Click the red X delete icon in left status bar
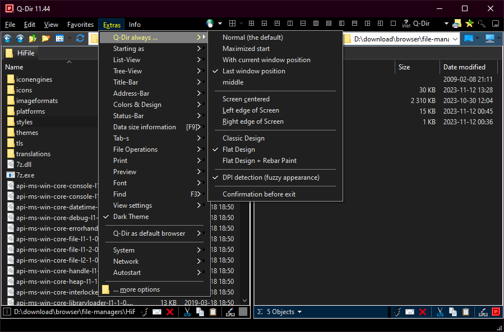 (x=170, y=312)
